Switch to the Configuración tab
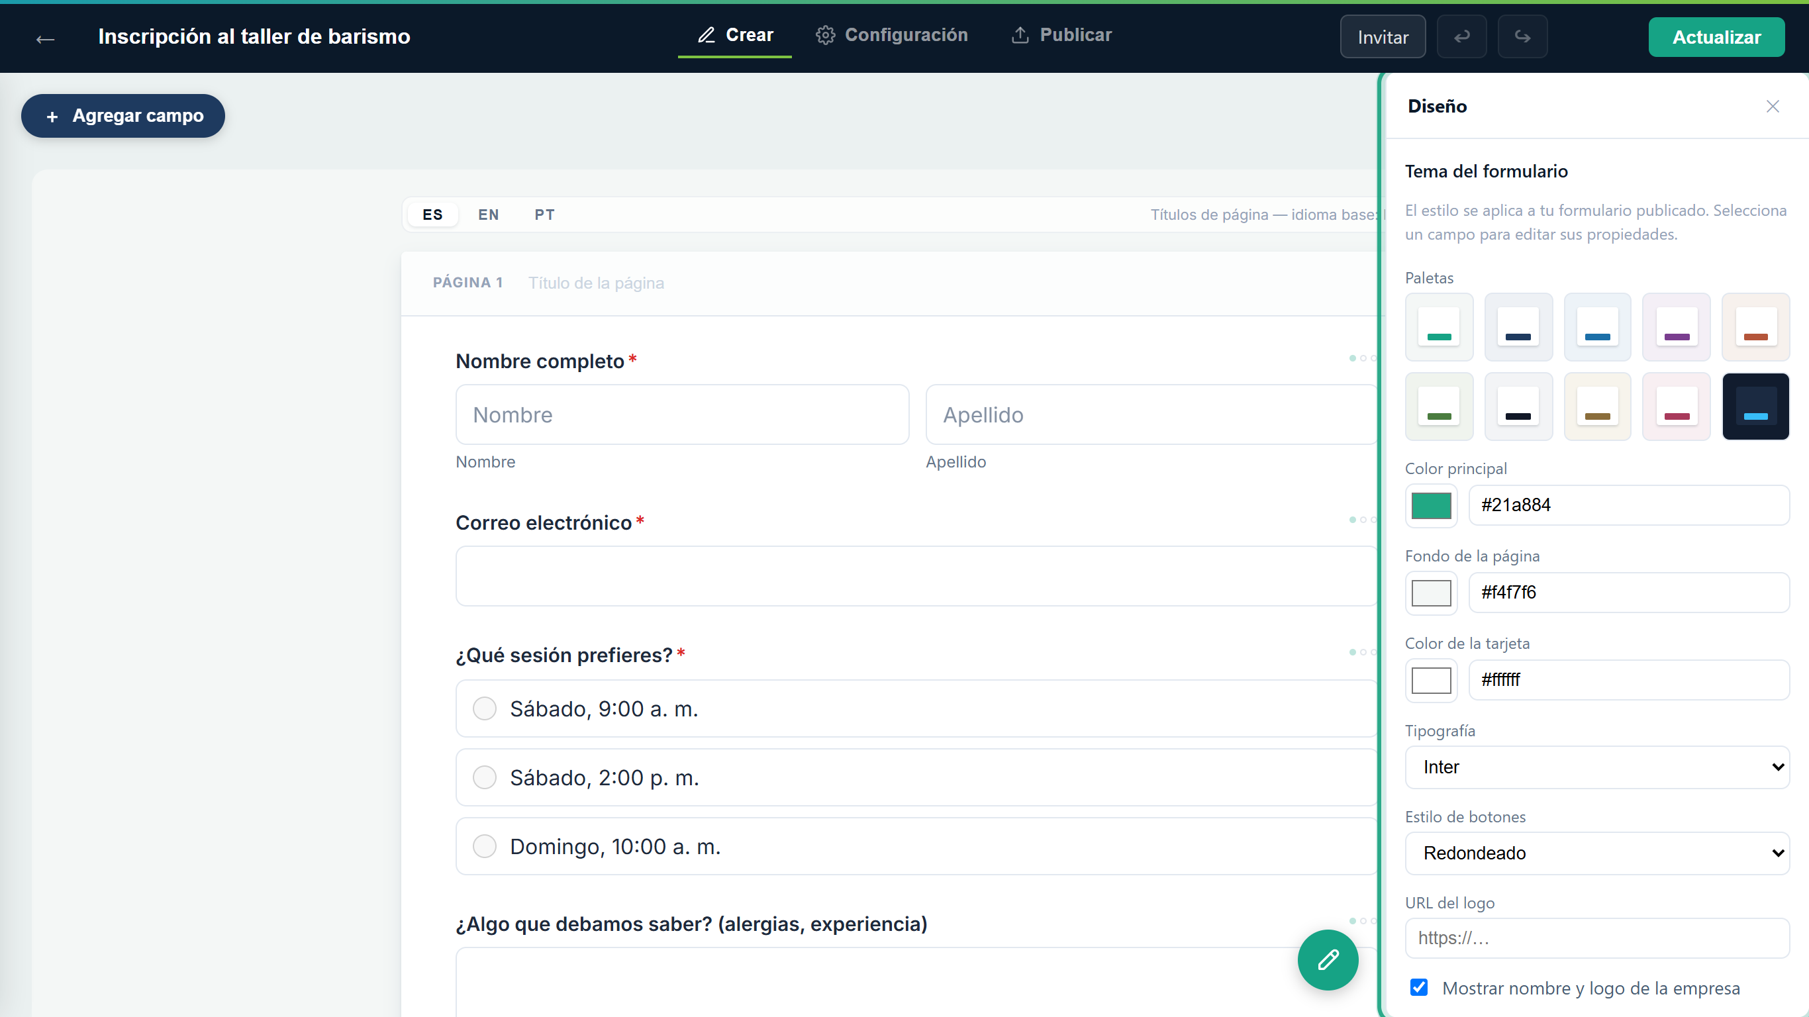The height and width of the screenshot is (1017, 1809). point(892,35)
